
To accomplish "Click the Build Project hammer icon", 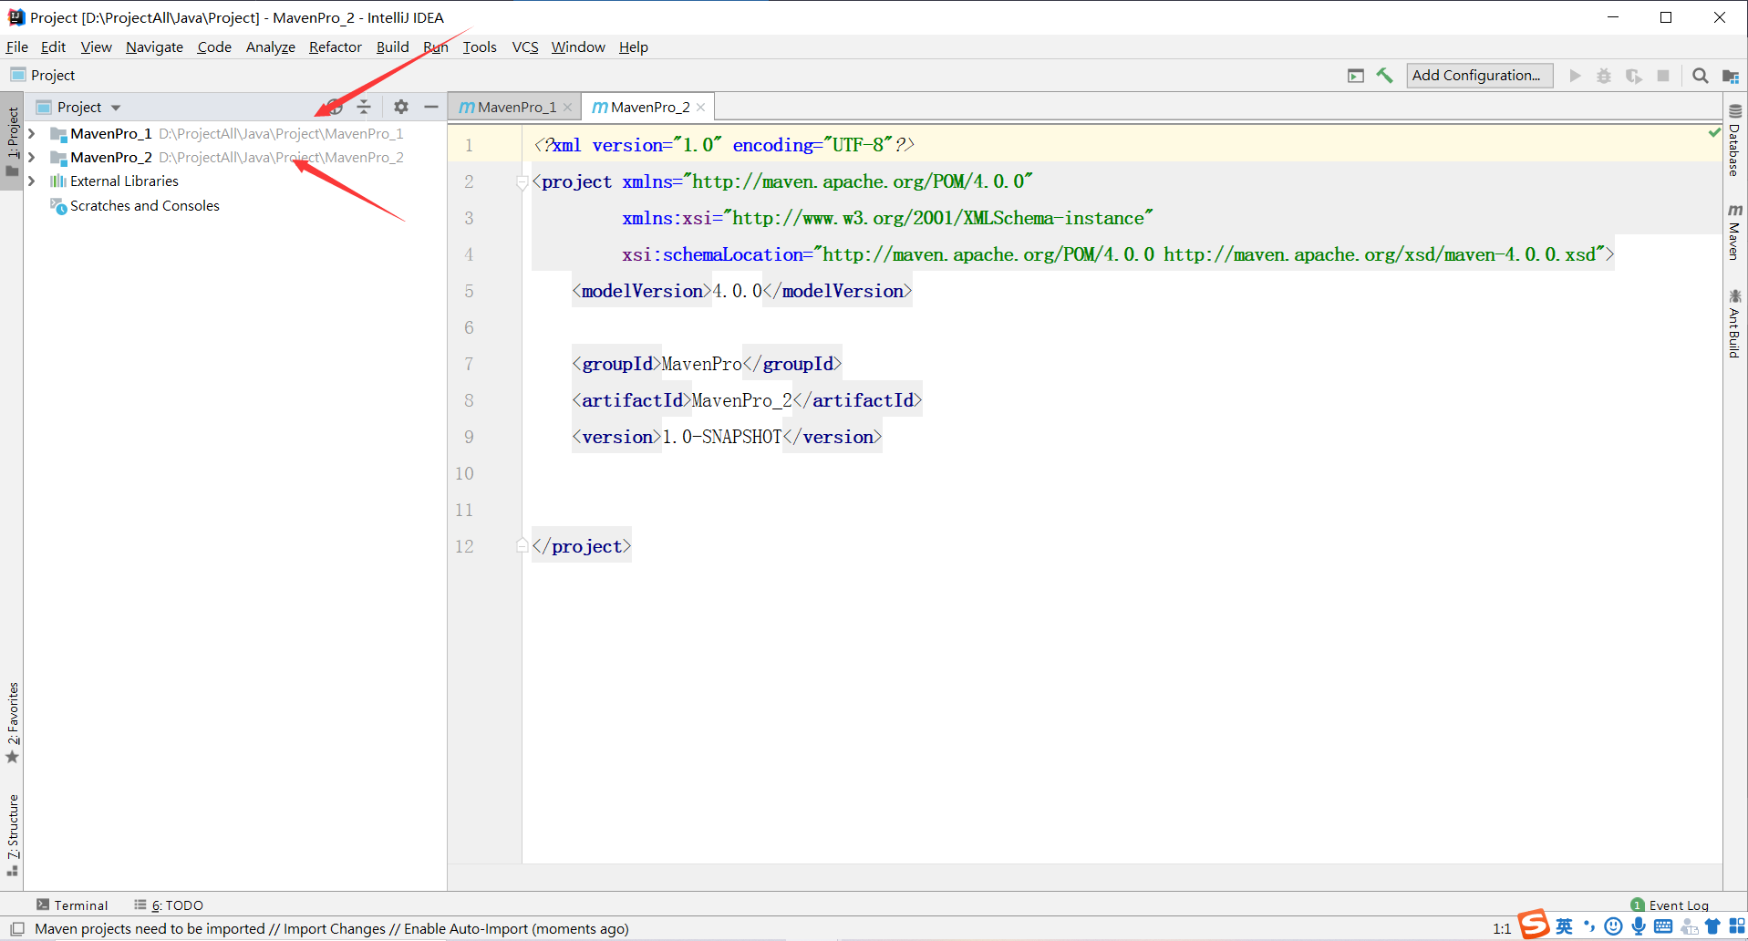I will coord(1384,76).
